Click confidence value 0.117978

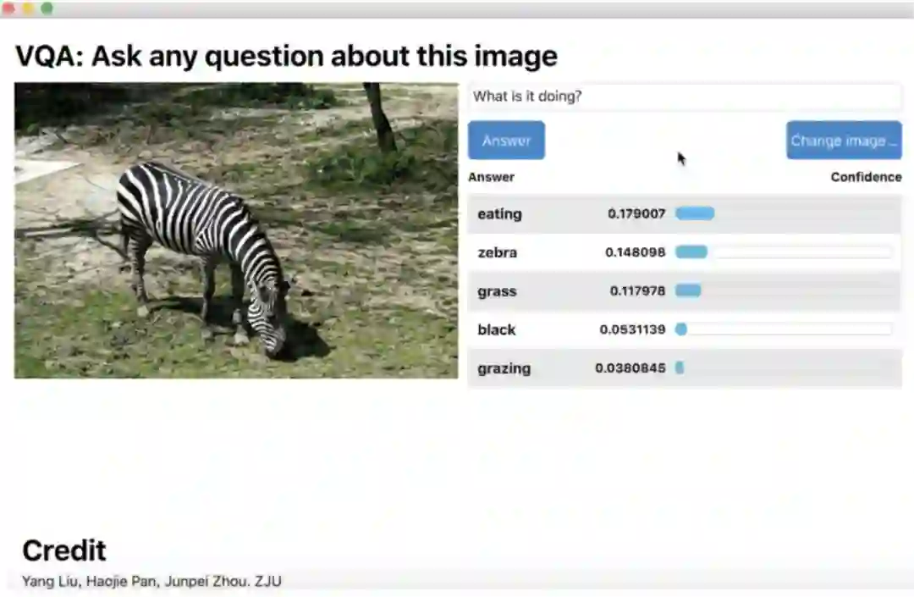[637, 290]
